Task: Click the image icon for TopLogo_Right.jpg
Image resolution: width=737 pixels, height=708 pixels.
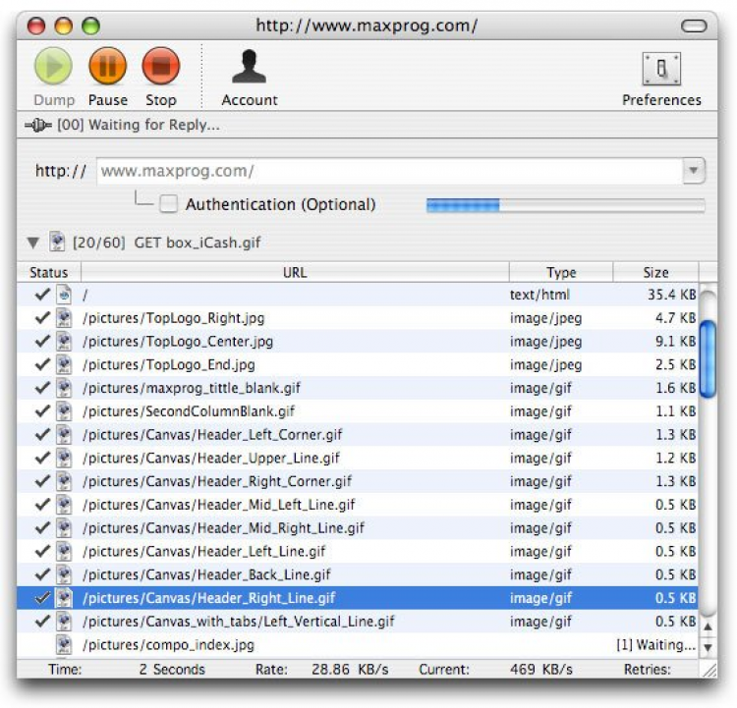Action: pyautogui.click(x=64, y=318)
